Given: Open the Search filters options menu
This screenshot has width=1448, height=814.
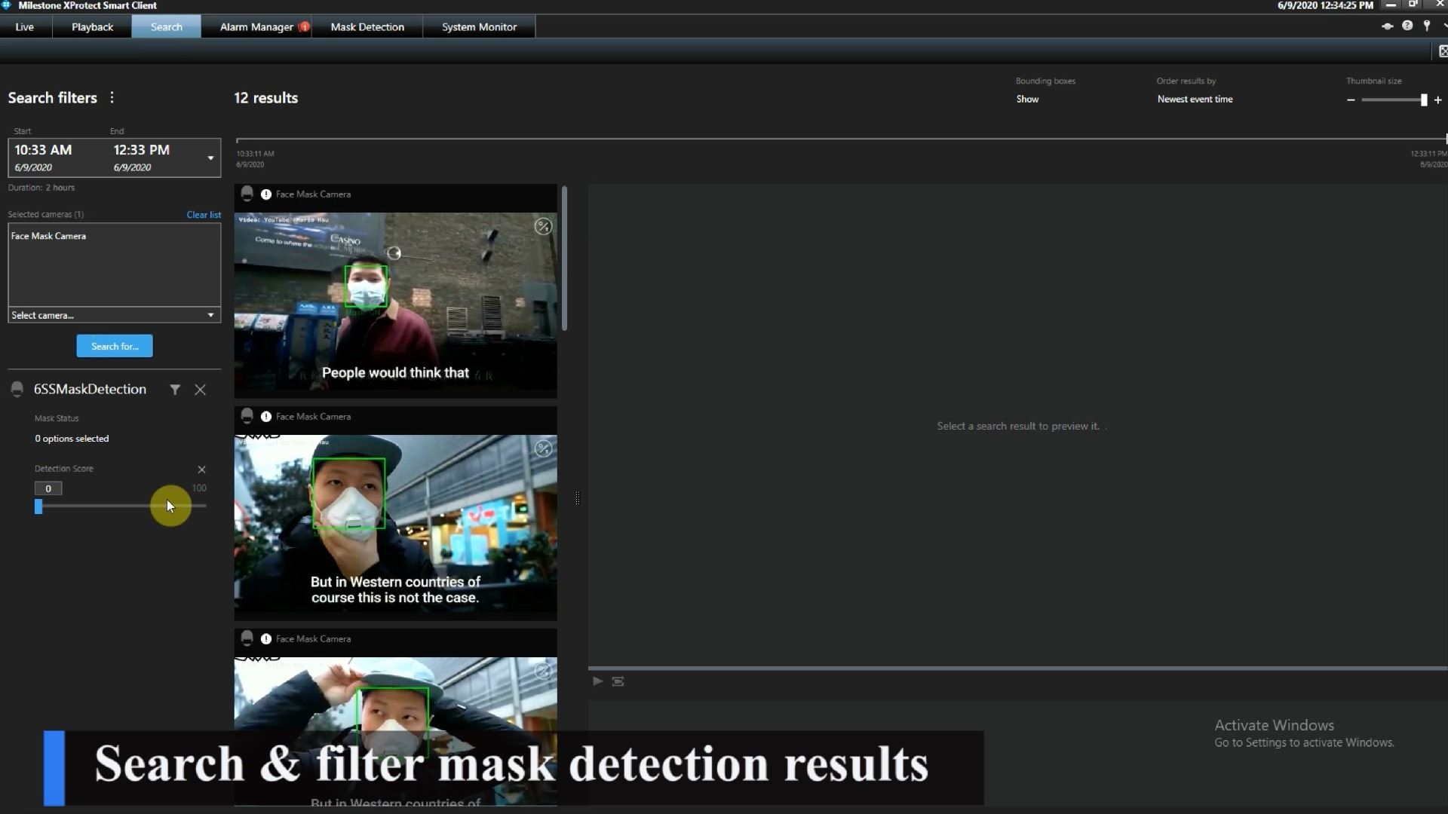Looking at the screenshot, I should coord(112,98).
